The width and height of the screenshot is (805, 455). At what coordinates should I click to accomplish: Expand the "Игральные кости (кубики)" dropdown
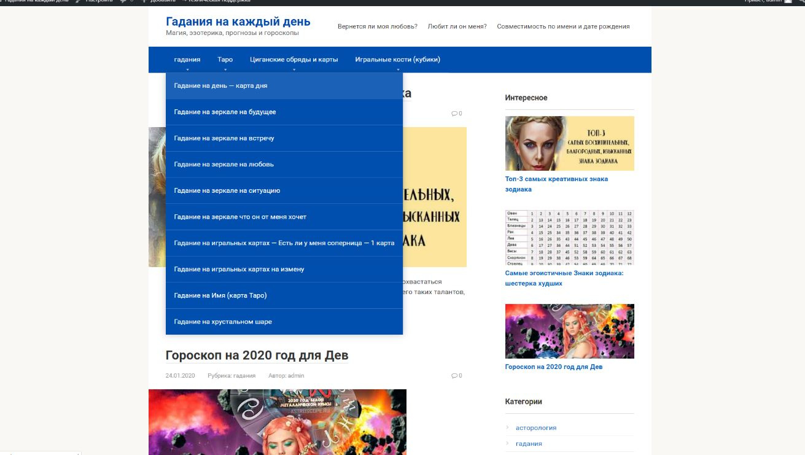(397, 60)
